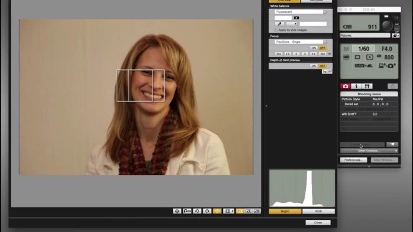Open the flash function settings tab

(356, 86)
